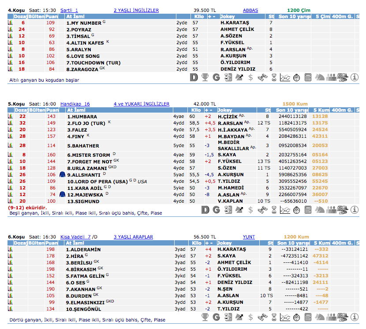The width and height of the screenshot is (366, 329).
Task: Click the binoculars icon under race 4
Action: coord(262,77)
